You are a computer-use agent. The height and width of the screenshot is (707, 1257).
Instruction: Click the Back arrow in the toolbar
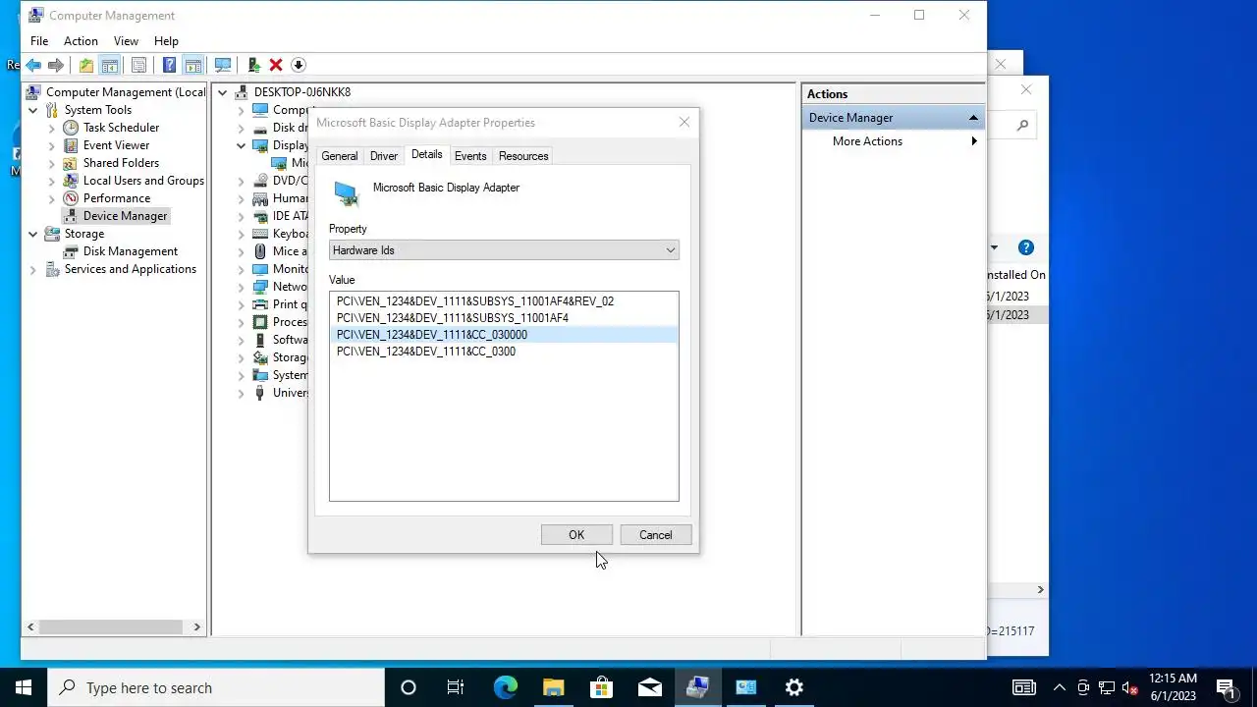pos(33,65)
